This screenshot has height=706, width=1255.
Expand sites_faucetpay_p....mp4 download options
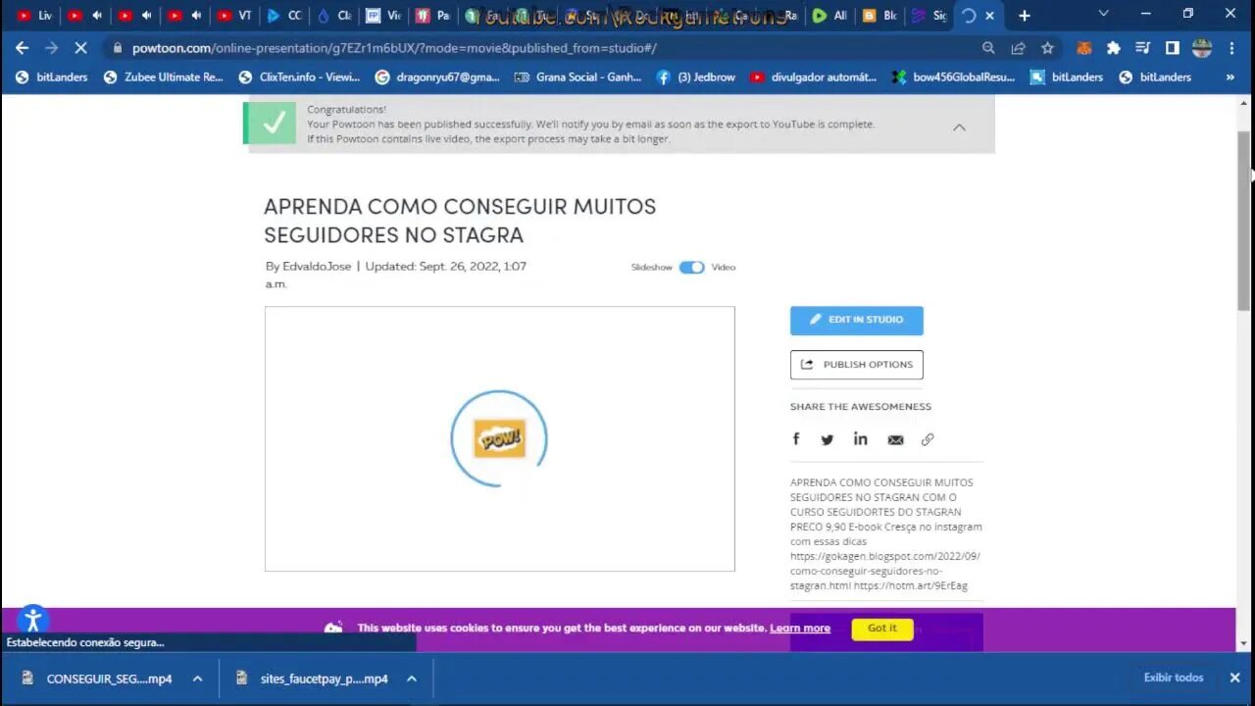[x=412, y=679]
